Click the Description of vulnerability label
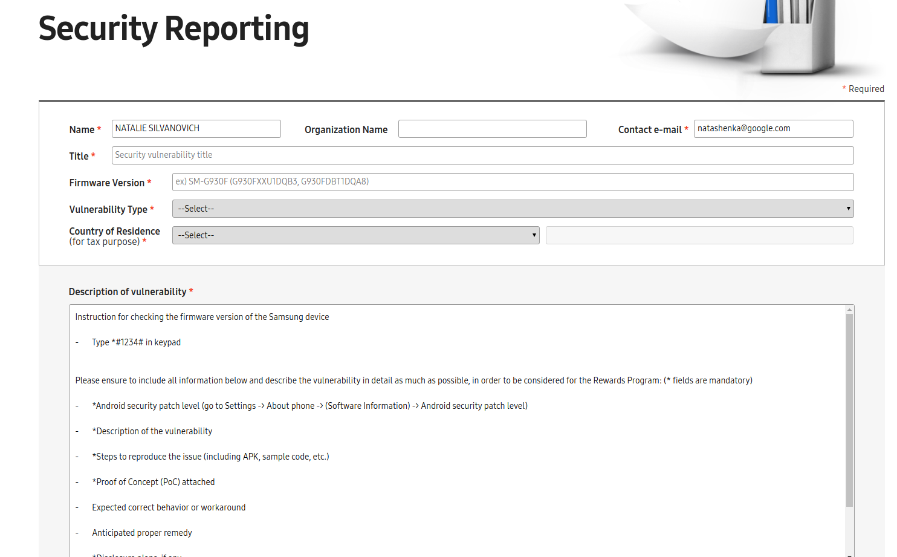Image resolution: width=897 pixels, height=557 pixels. (128, 292)
